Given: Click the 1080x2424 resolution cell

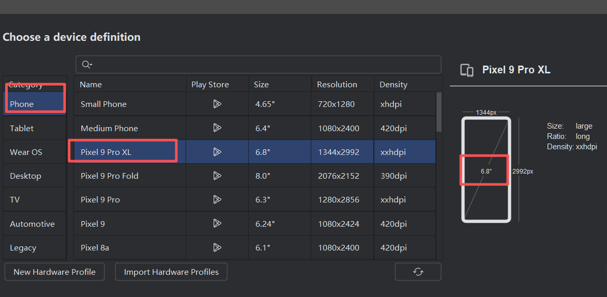Looking at the screenshot, I should point(343,224).
